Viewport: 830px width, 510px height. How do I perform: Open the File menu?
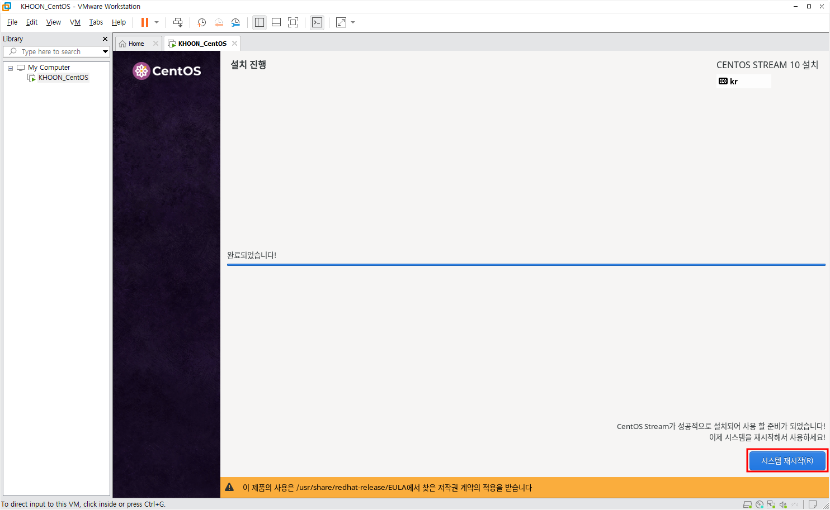pyautogui.click(x=12, y=22)
